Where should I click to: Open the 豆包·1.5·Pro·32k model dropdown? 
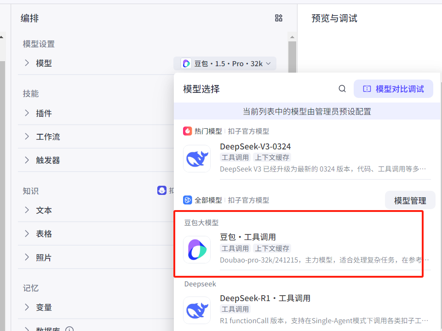(225, 63)
